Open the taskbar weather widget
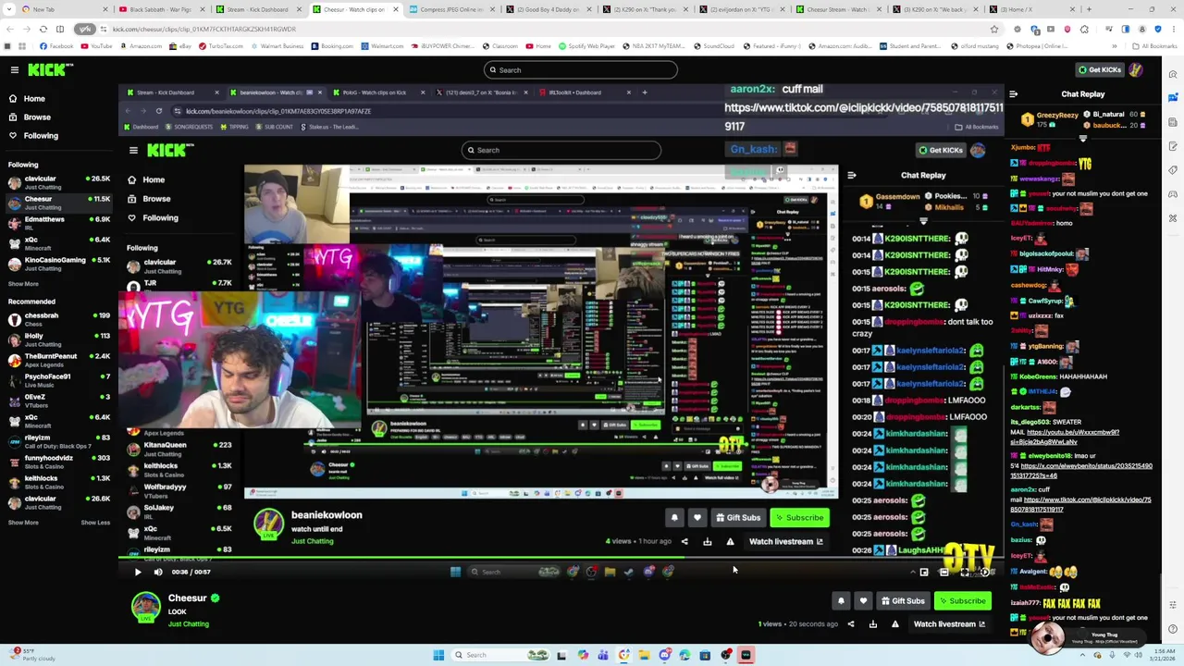The height and width of the screenshot is (666, 1184). click(32, 655)
